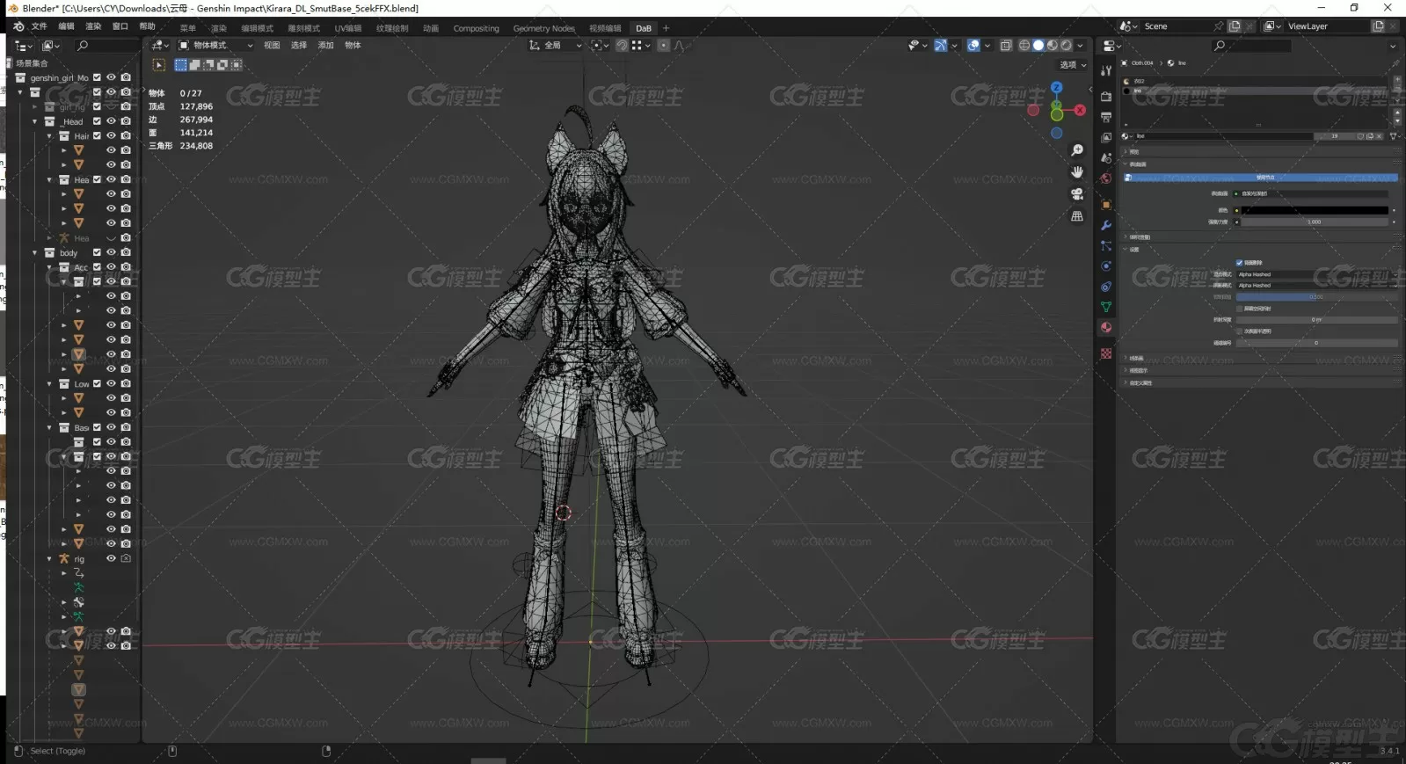Switch to rendered viewport shading

1067,45
